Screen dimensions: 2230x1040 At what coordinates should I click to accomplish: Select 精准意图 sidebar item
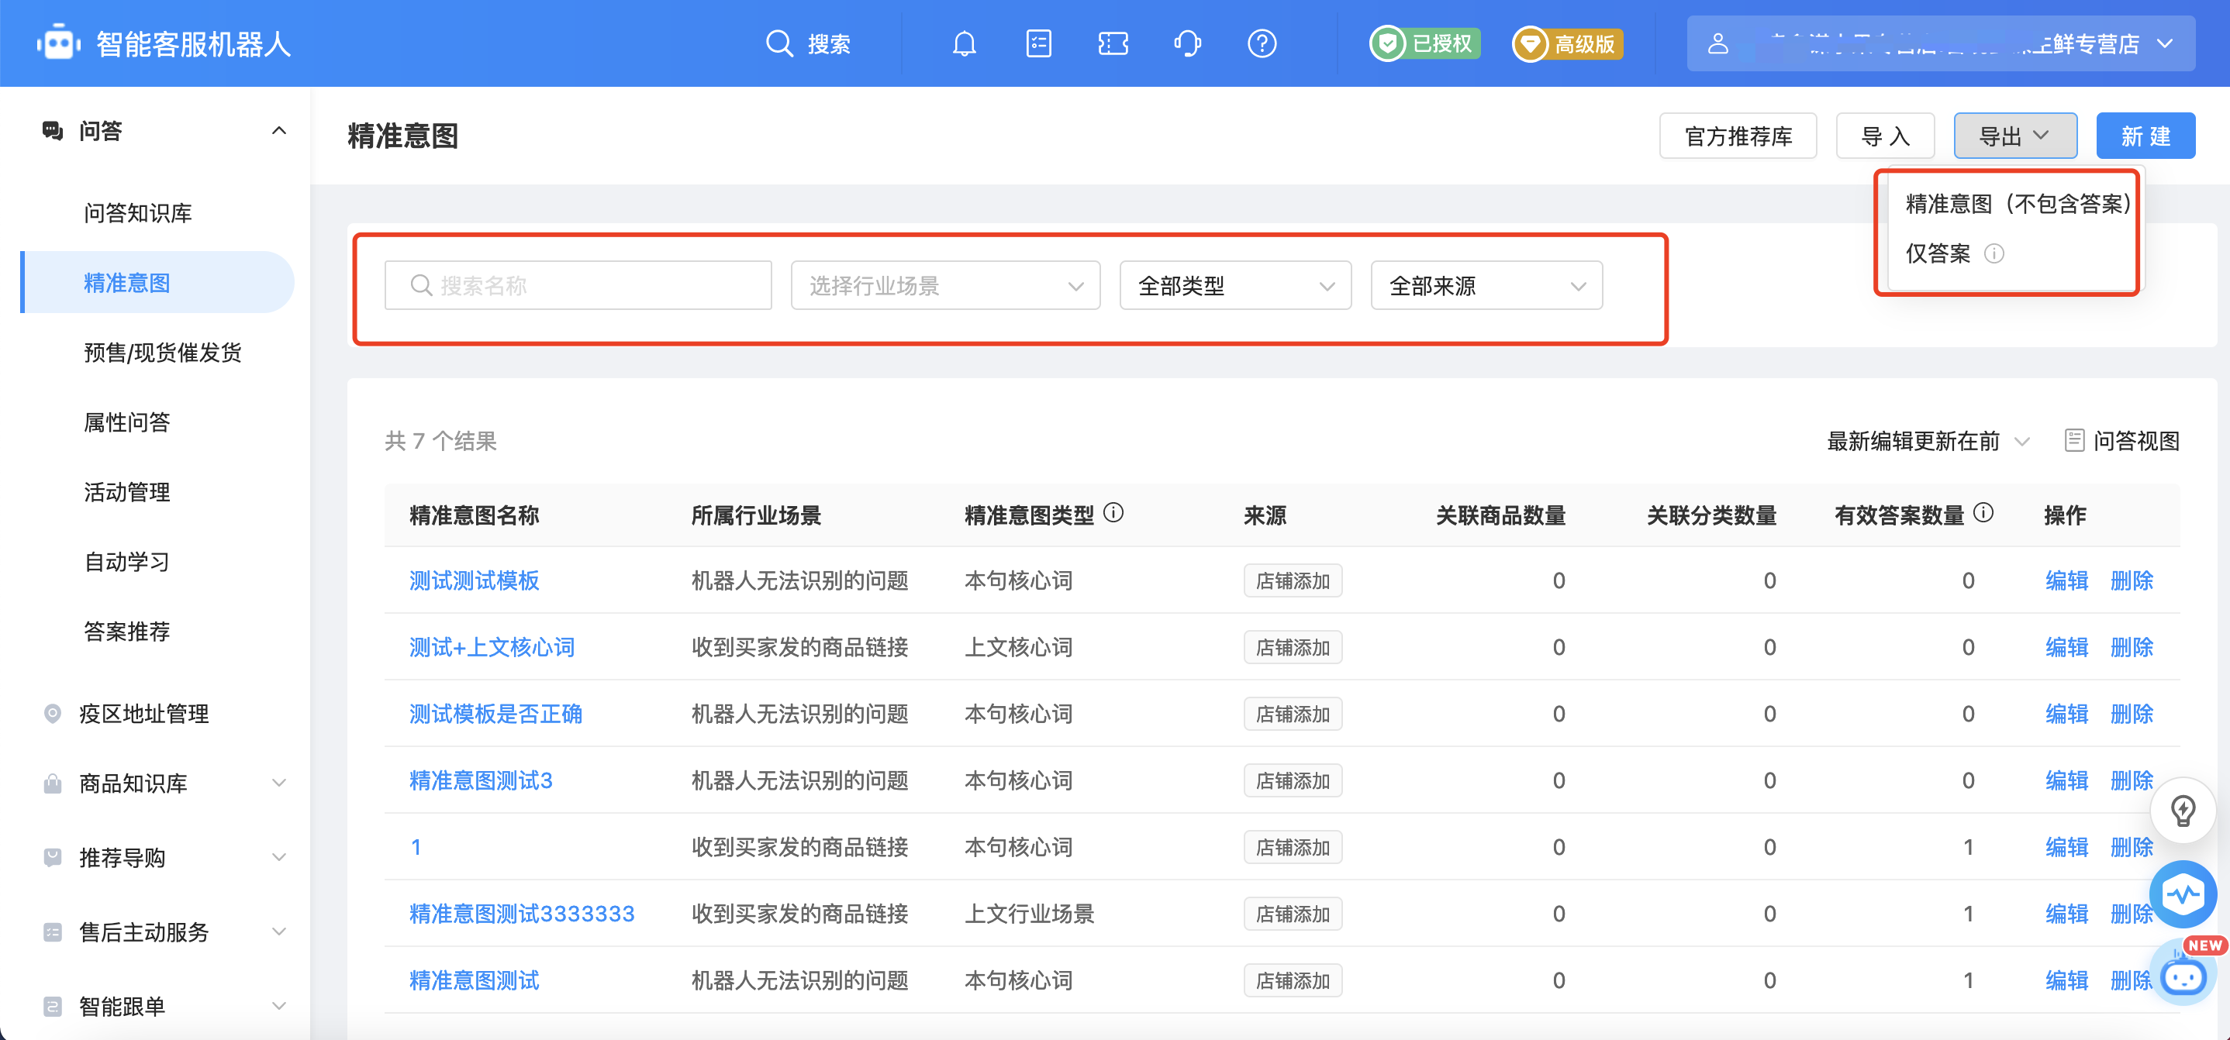click(x=157, y=282)
